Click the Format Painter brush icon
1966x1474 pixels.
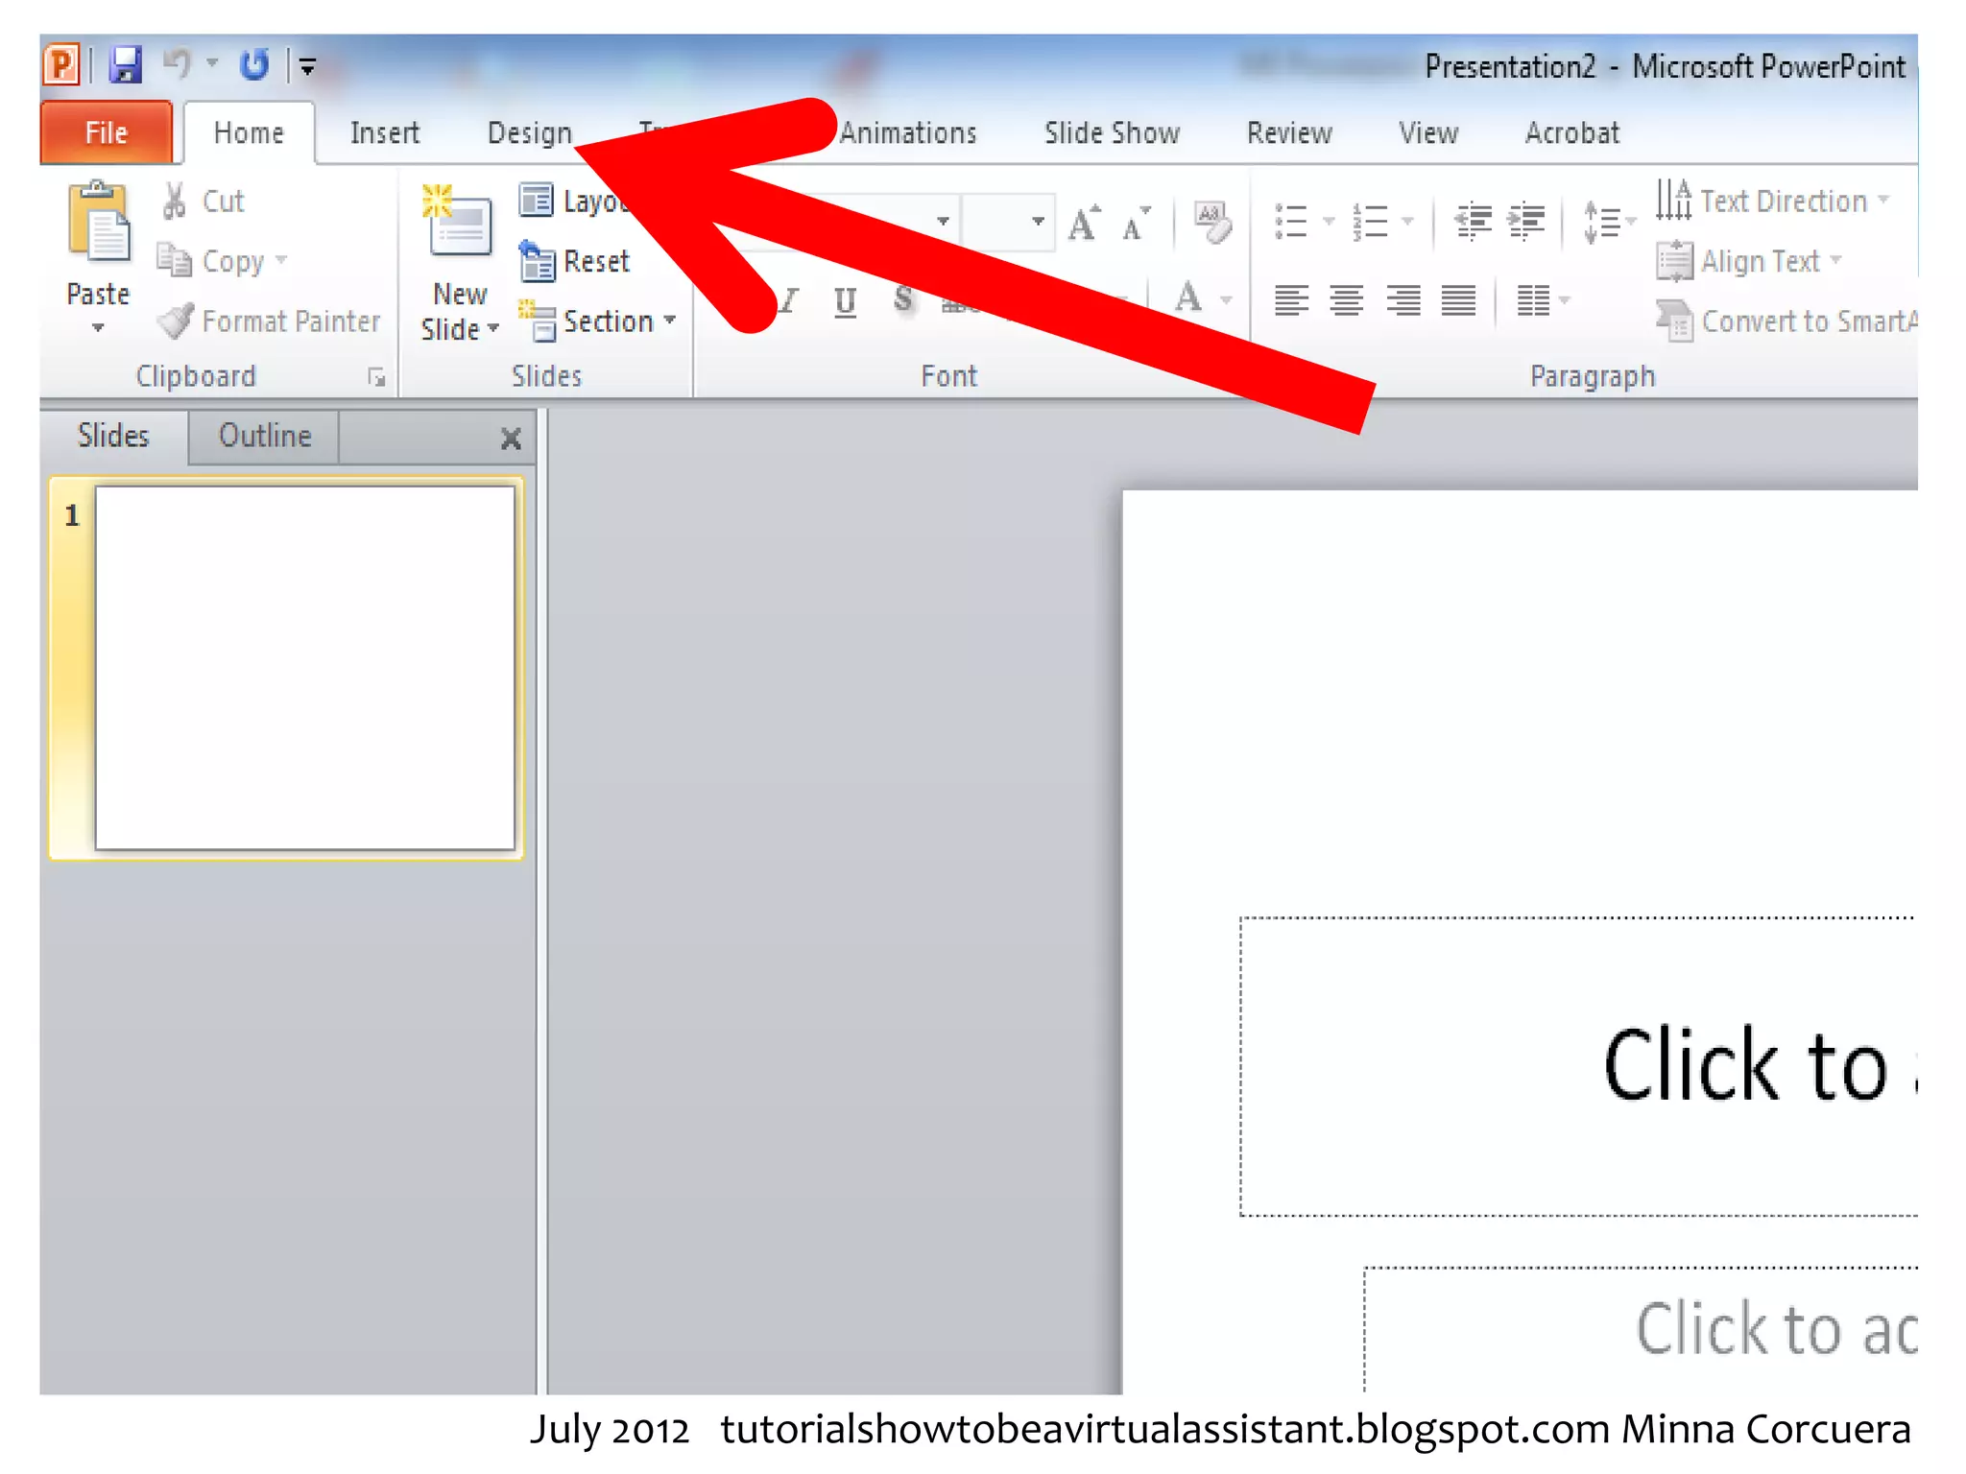pyautogui.click(x=176, y=321)
